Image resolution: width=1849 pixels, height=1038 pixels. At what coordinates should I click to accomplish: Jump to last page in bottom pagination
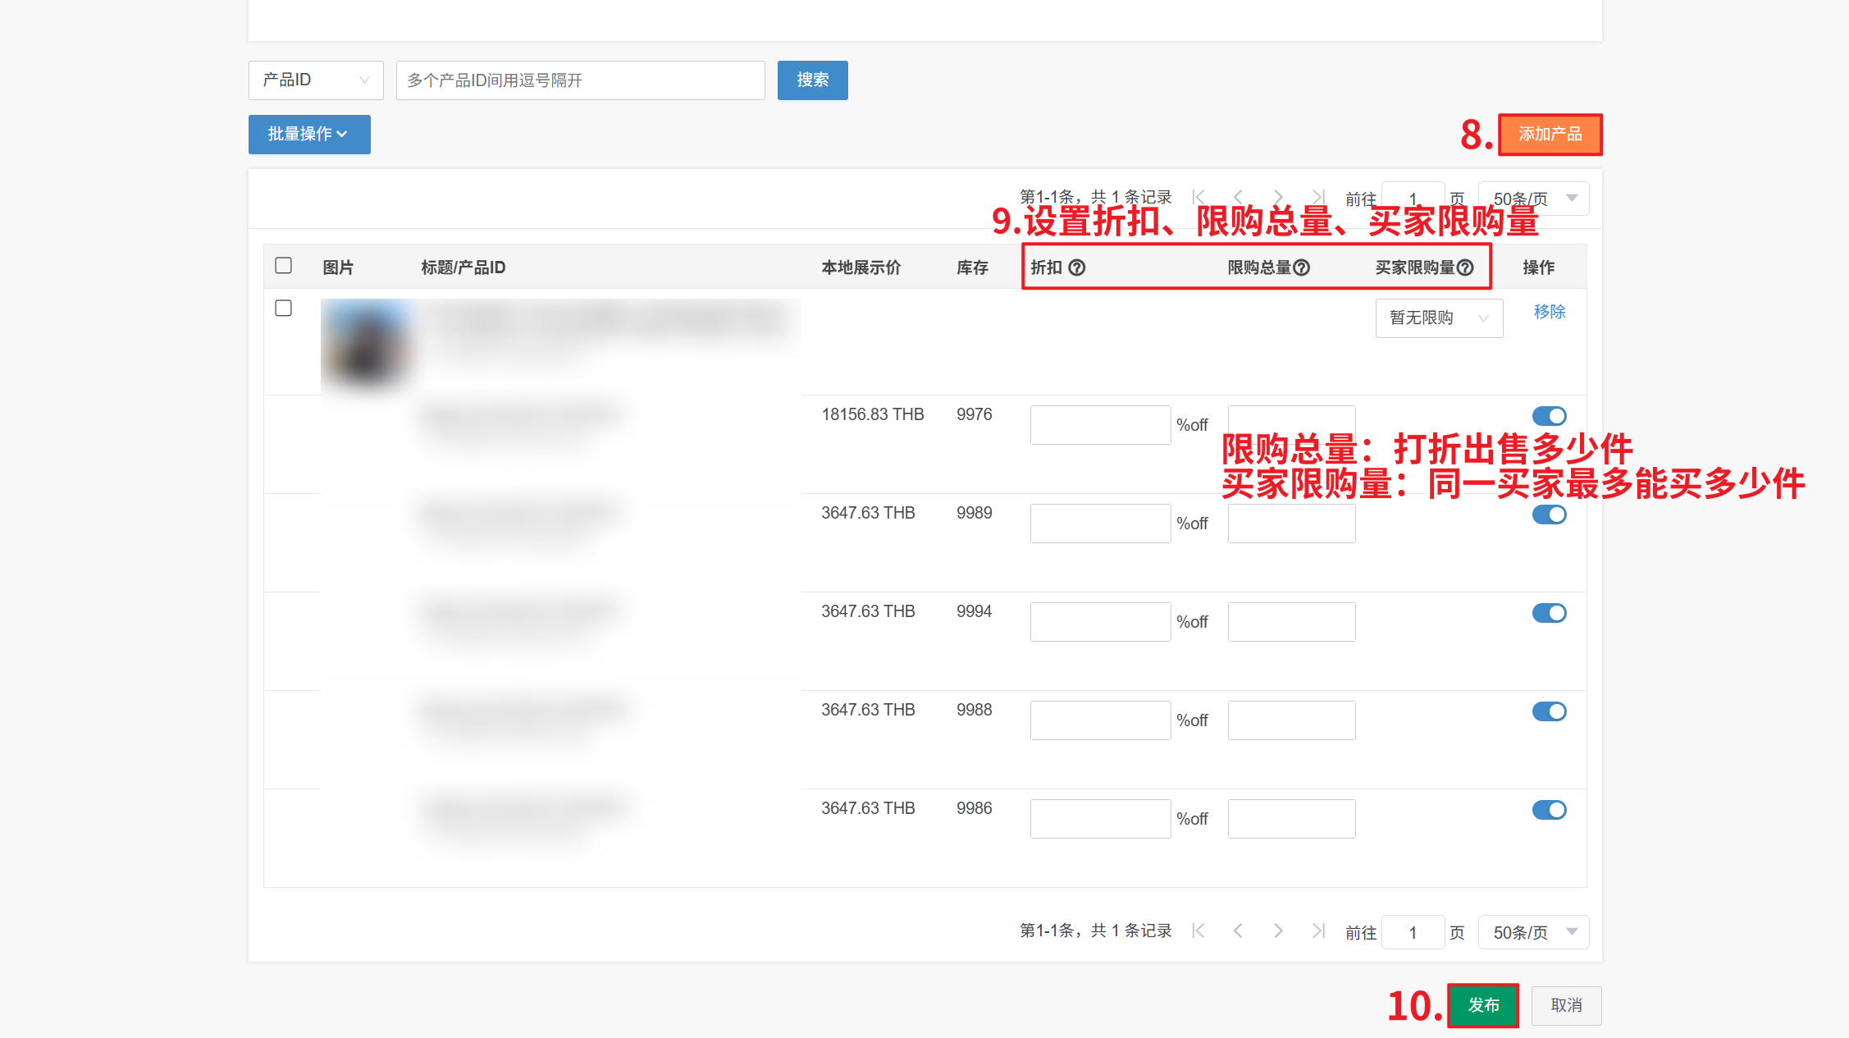point(1317,931)
